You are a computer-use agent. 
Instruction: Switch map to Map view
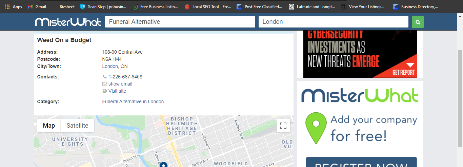click(49, 126)
